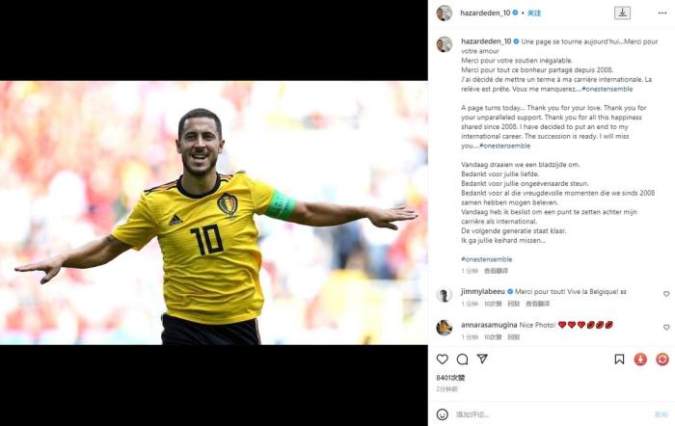This screenshot has height=426, width=675.
Task: Share the post with the paper plane icon
Action: click(482, 359)
